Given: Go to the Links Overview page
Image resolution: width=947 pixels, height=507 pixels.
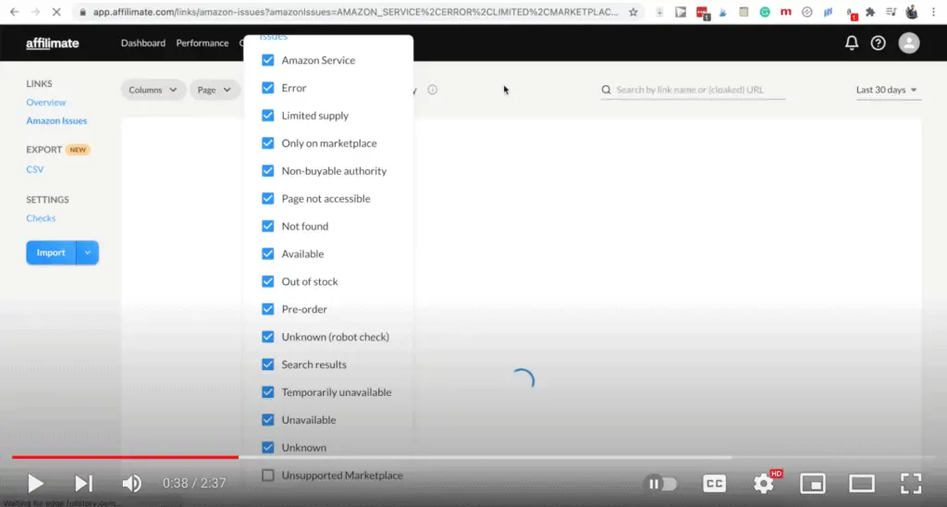Looking at the screenshot, I should (x=46, y=102).
